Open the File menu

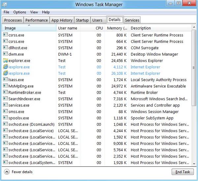(x=6, y=12)
